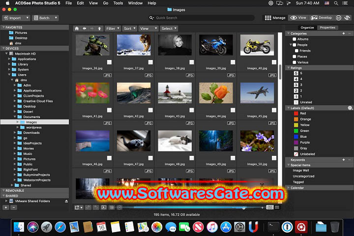Select the wordpress folder in tree
The height and width of the screenshot is (236, 354).
click(x=34, y=127)
